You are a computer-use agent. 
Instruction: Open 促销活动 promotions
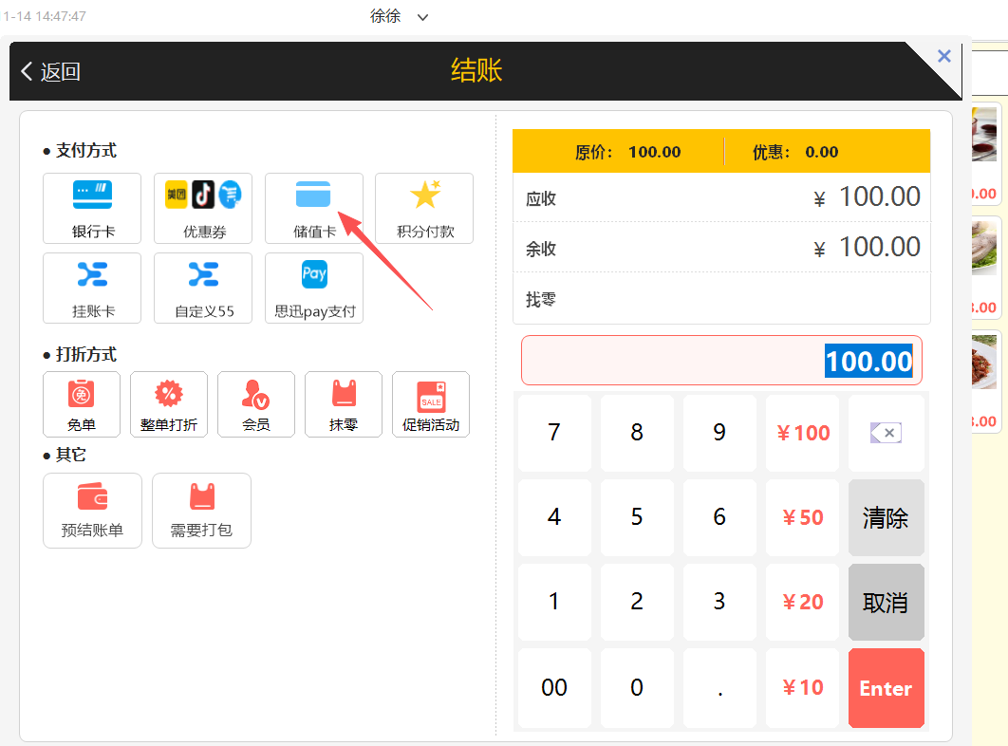(x=431, y=404)
